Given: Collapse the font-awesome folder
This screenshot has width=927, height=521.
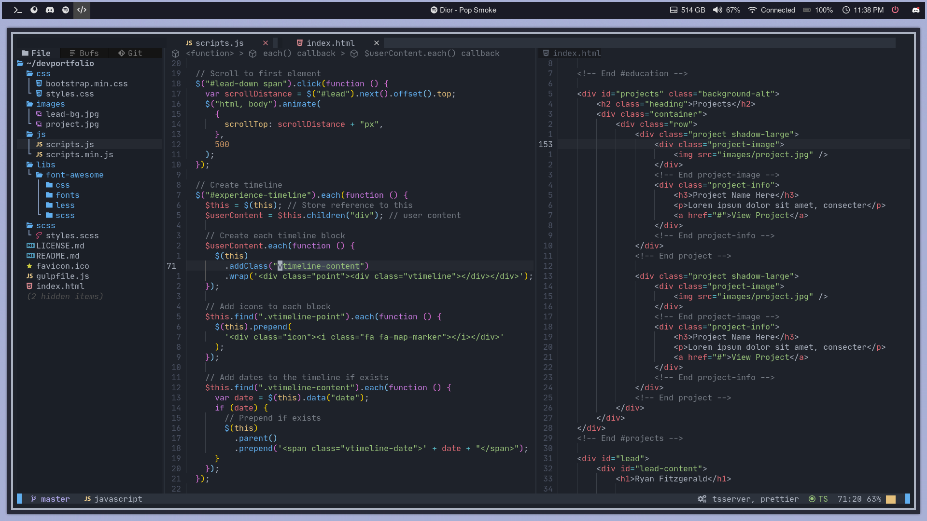Looking at the screenshot, I should [x=74, y=175].
